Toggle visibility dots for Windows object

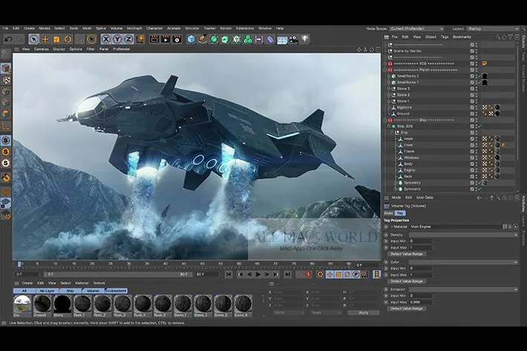477,157
